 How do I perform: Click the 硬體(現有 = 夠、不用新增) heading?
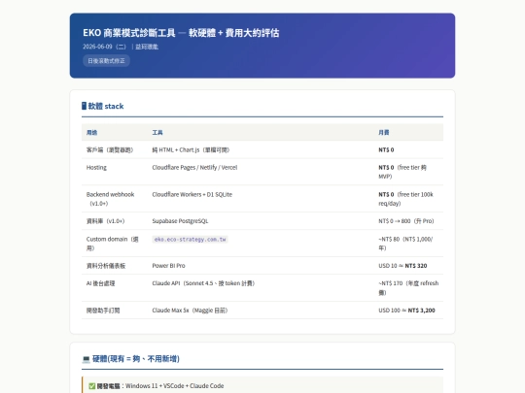(x=135, y=359)
